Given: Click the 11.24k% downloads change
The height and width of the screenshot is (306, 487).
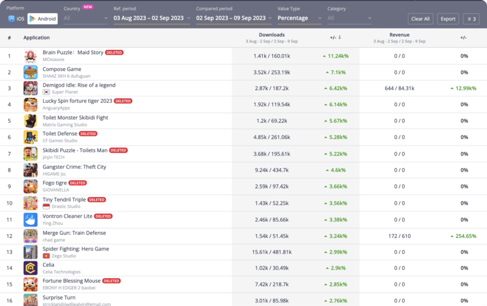Looking at the screenshot, I should pyautogui.click(x=336, y=56).
